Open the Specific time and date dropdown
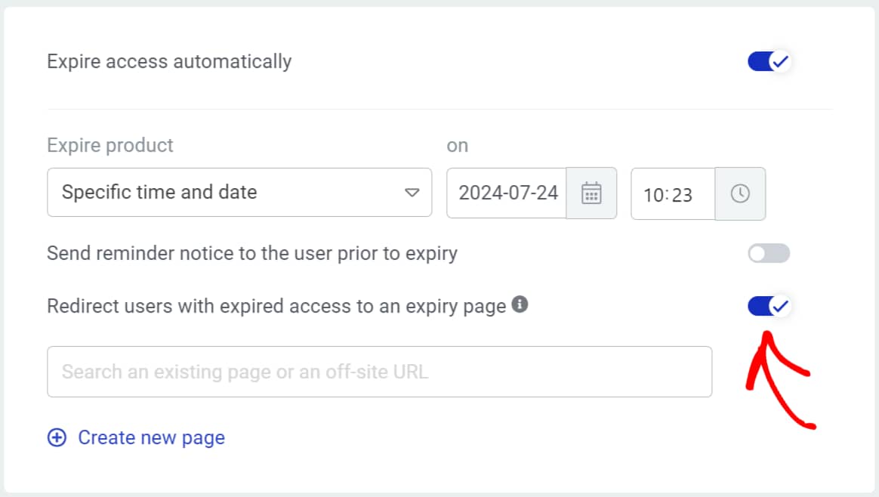The width and height of the screenshot is (879, 497). 239,193
